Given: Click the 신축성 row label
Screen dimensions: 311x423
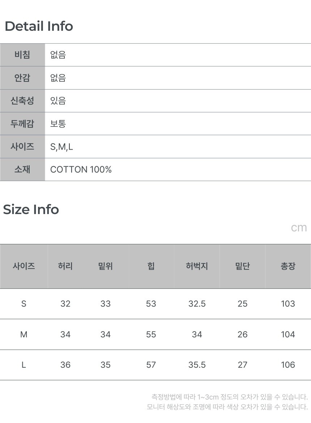Looking at the screenshot, I should coord(22,101).
